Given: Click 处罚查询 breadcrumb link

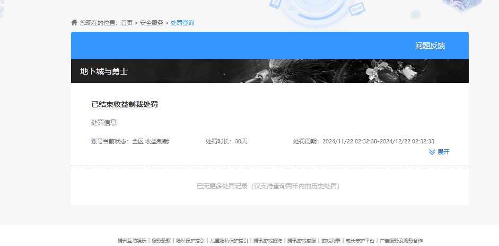Looking at the screenshot, I should coord(182,23).
